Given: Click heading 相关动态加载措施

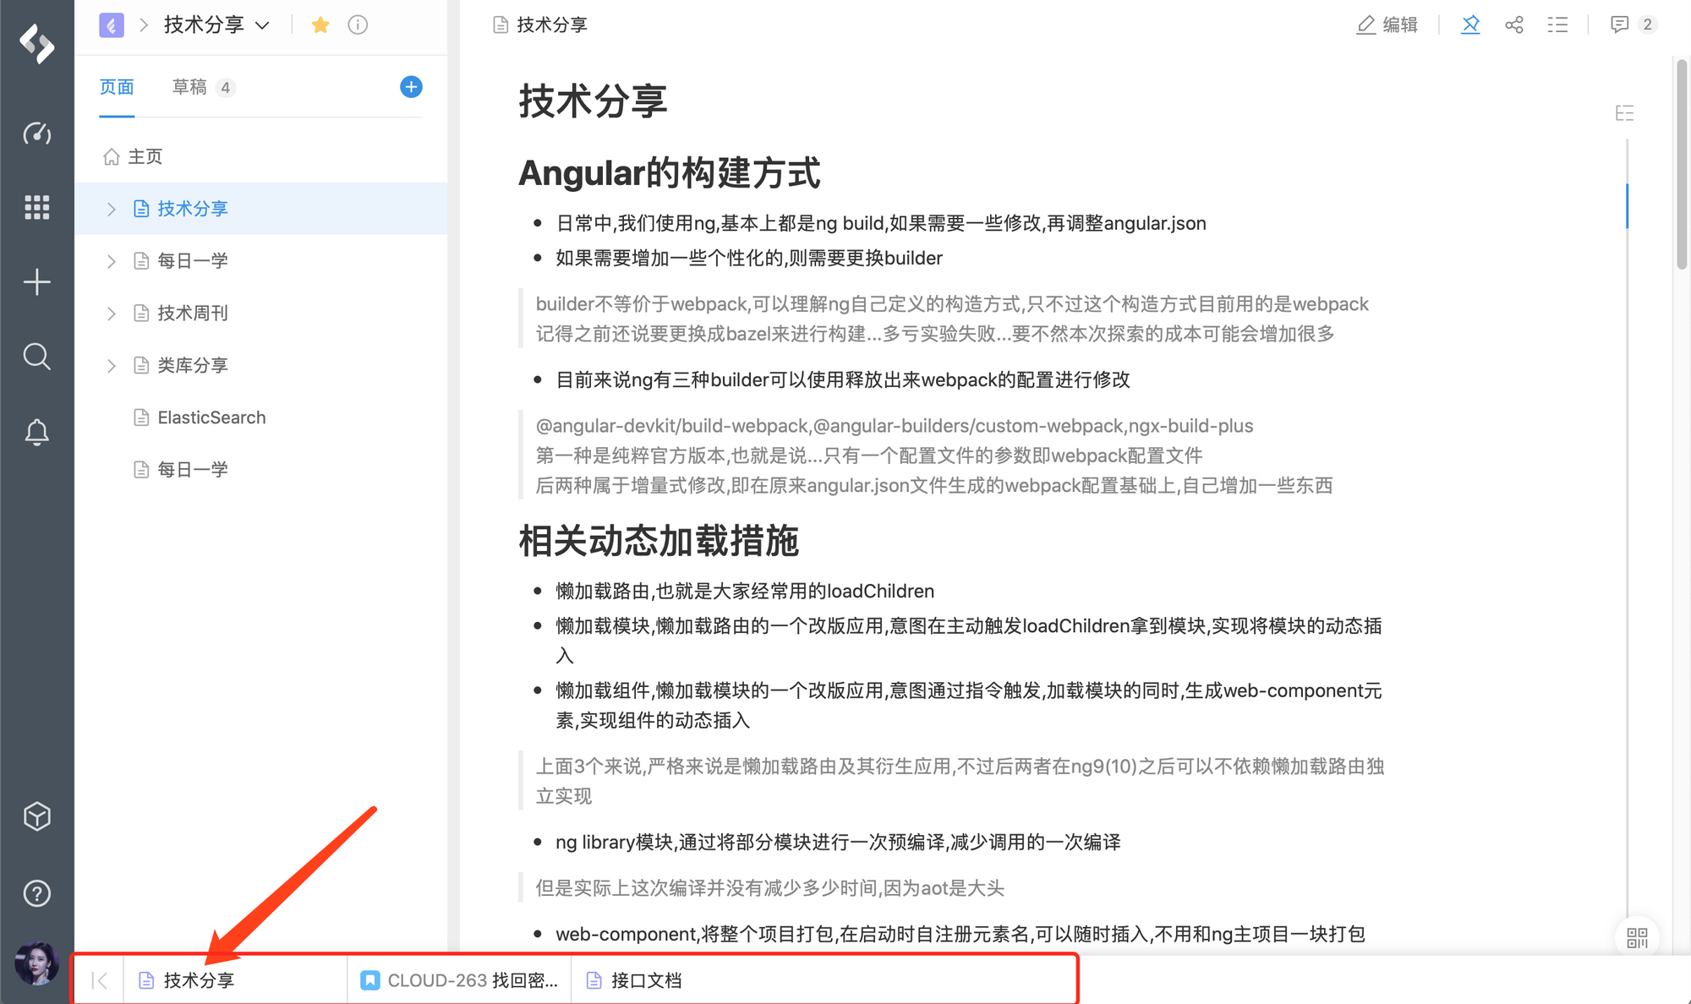Looking at the screenshot, I should tap(659, 541).
